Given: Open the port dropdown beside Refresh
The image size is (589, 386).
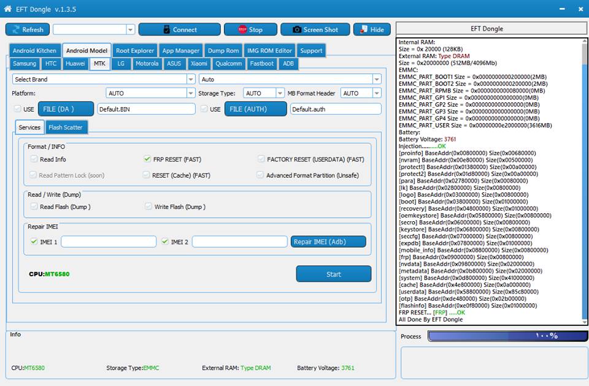Looking at the screenshot, I should pyautogui.click(x=130, y=29).
